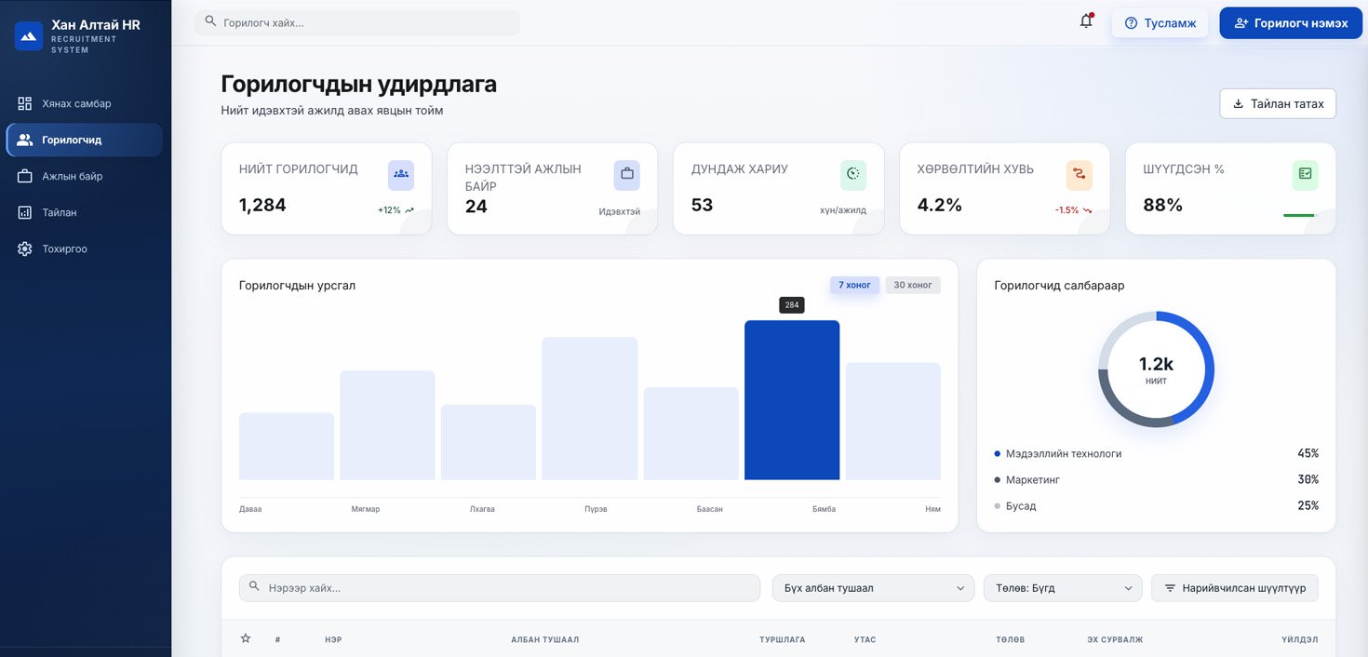Click the dark dot beside Маркетинг
The image size is (1368, 657).
pyautogui.click(x=998, y=480)
